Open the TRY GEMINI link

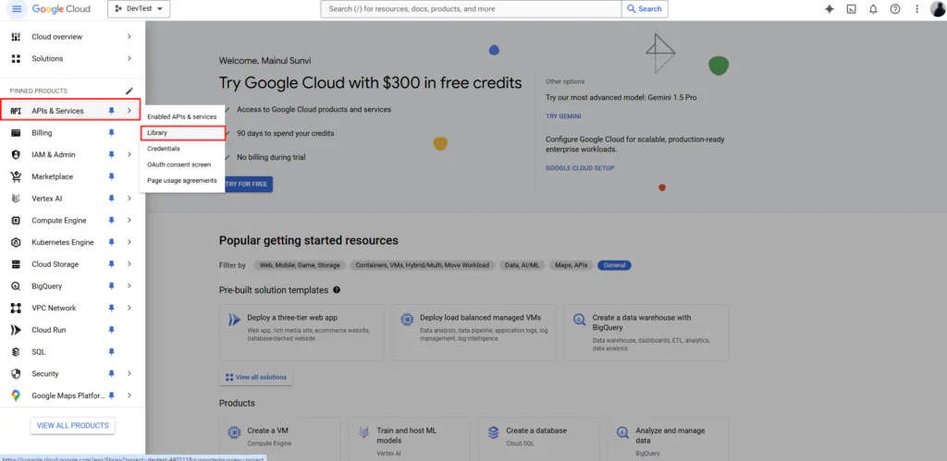(563, 116)
